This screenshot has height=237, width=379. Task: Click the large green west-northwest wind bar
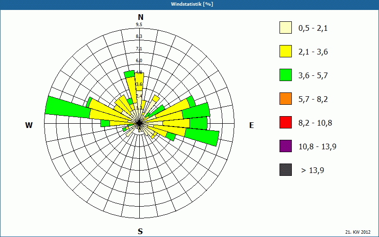coord(68,107)
